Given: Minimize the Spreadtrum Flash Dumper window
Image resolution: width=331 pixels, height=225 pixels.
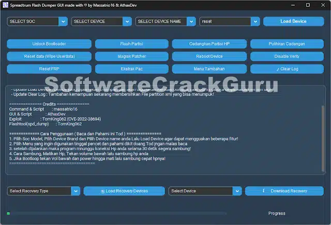Looking at the screenshot, I should (293, 5).
